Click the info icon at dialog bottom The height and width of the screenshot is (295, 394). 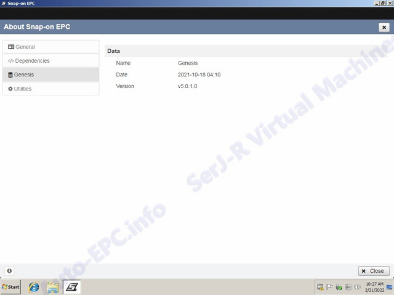[9, 271]
